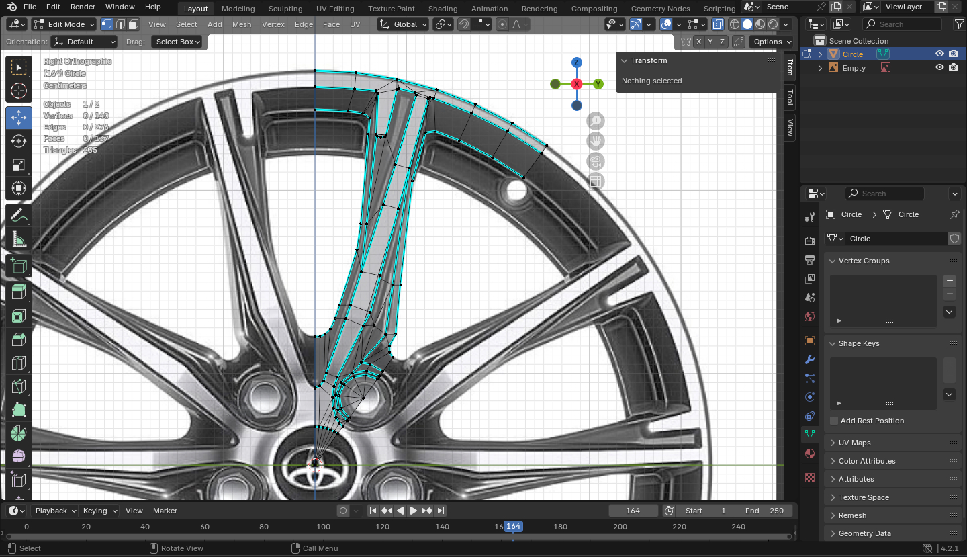Open the Mesh menu in viewport header
This screenshot has width=967, height=557.
tap(242, 24)
